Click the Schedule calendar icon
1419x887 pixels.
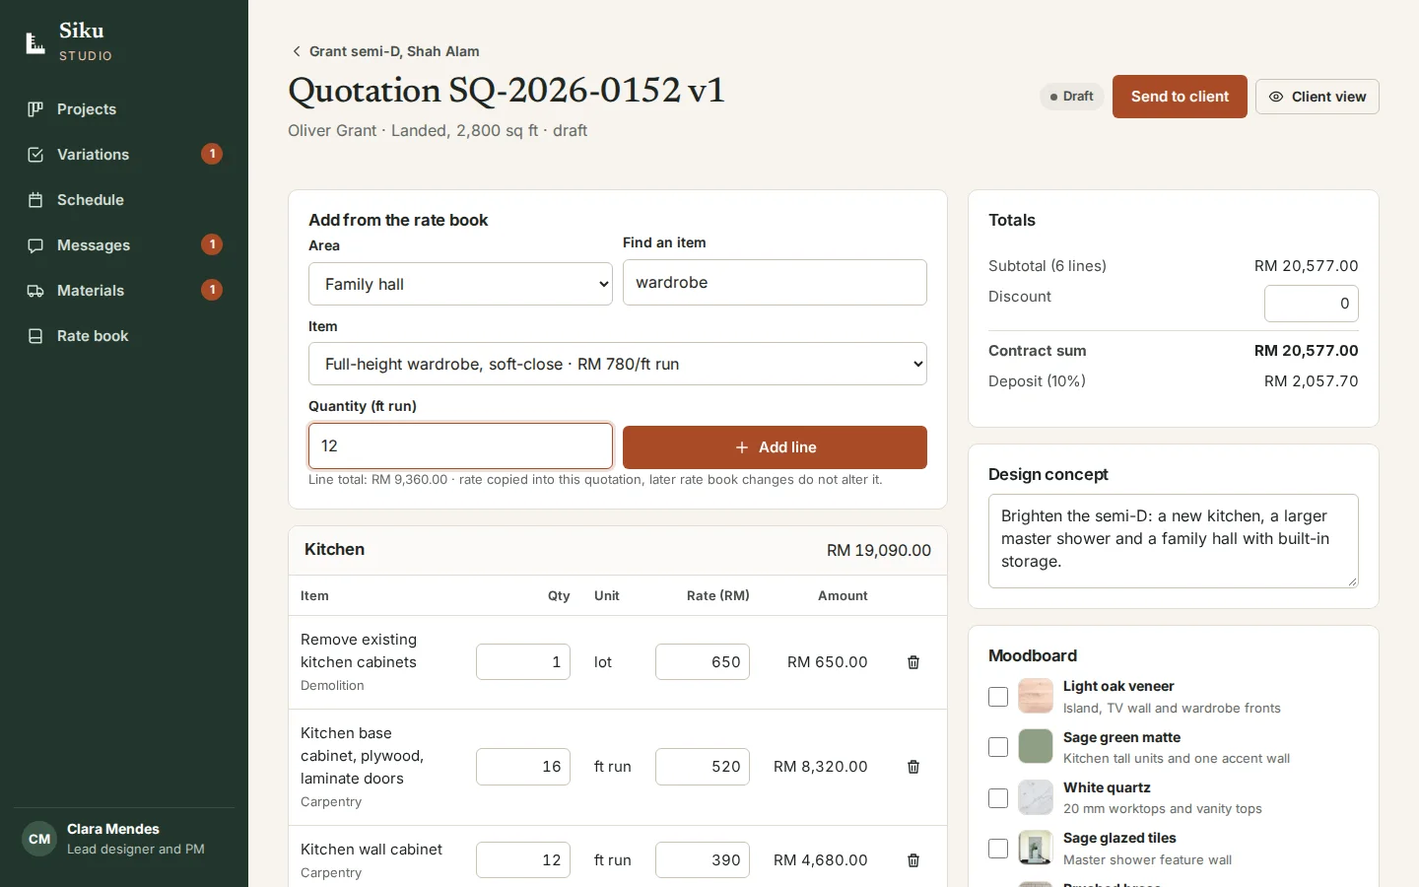point(35,200)
